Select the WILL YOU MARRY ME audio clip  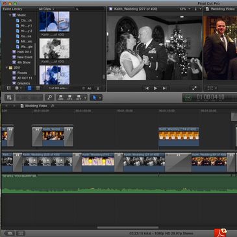coord(119,184)
